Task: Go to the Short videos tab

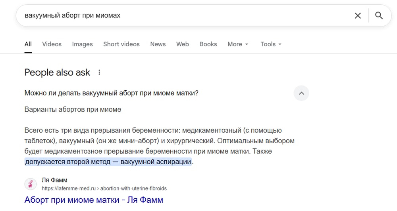Action: tap(121, 44)
